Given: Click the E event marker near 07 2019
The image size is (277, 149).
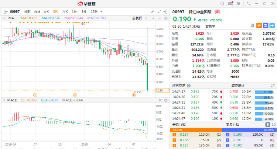Looking at the screenshot, I should point(35,95).
